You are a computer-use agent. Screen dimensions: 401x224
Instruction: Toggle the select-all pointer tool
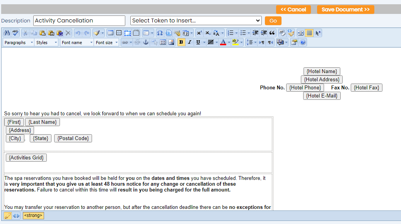318,33
